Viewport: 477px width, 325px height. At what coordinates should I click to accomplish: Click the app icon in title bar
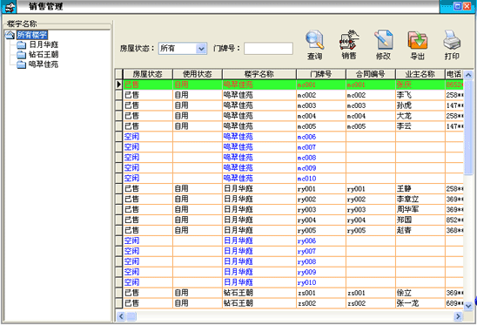(x=10, y=7)
